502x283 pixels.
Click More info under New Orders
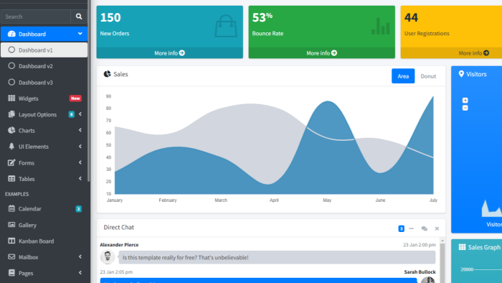coord(170,53)
